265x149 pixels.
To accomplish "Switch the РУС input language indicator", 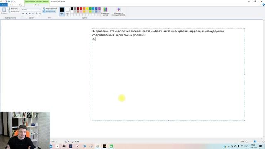I will 246,146.
